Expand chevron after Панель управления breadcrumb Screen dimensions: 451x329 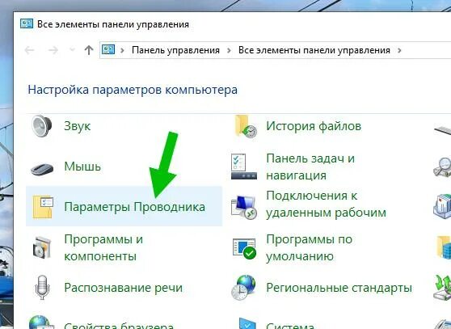(229, 50)
